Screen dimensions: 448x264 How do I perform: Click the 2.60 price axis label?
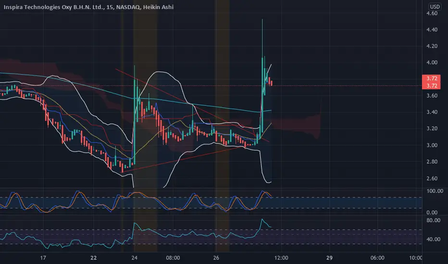click(432, 179)
